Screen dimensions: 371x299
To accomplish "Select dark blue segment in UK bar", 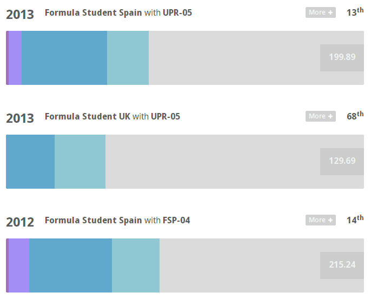I will (x=30, y=162).
